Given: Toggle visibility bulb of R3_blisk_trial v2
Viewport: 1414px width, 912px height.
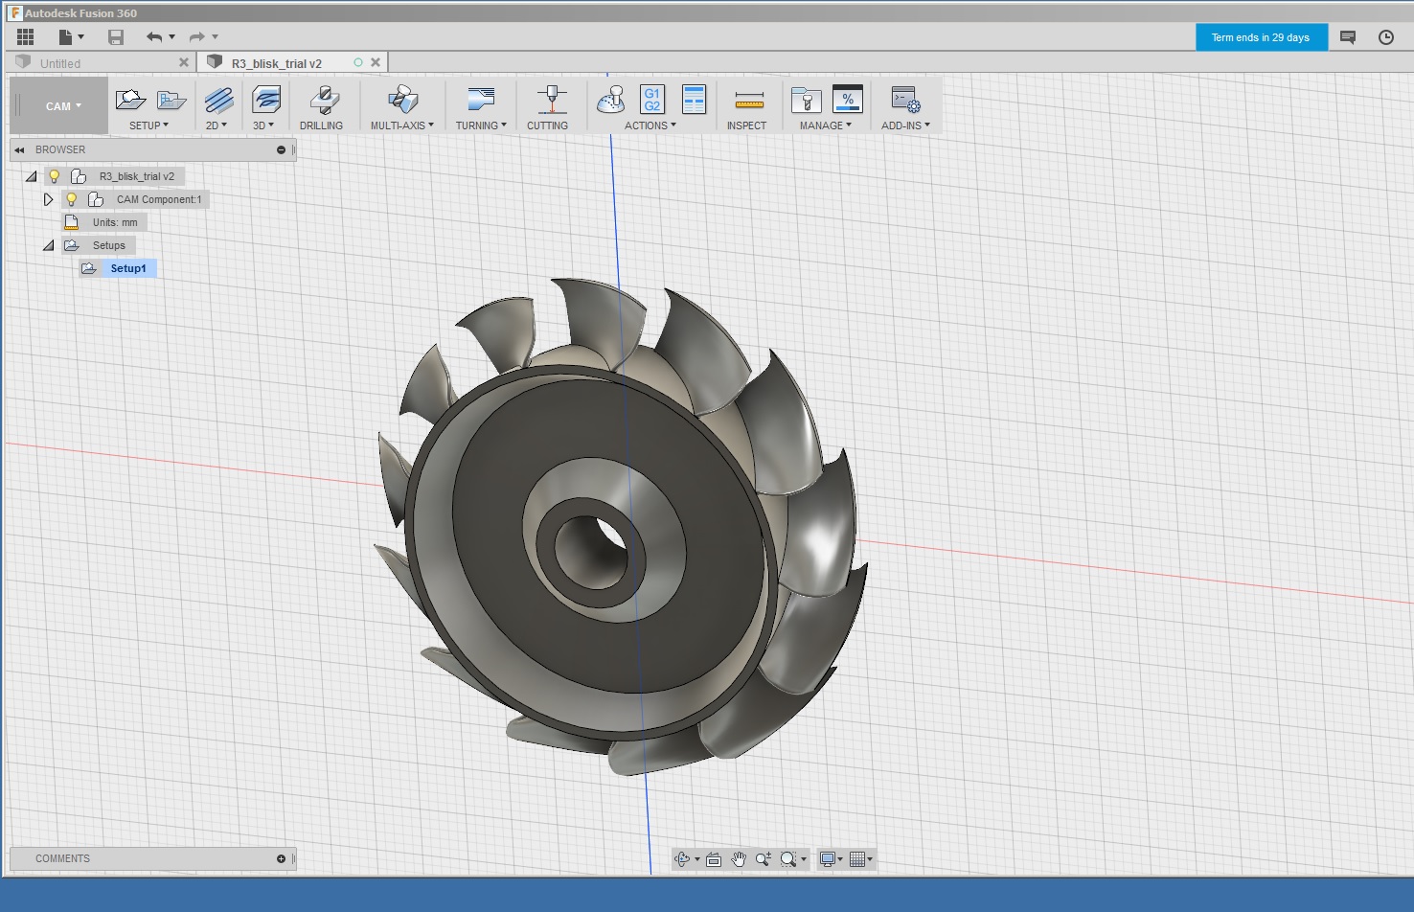Looking at the screenshot, I should [55, 176].
